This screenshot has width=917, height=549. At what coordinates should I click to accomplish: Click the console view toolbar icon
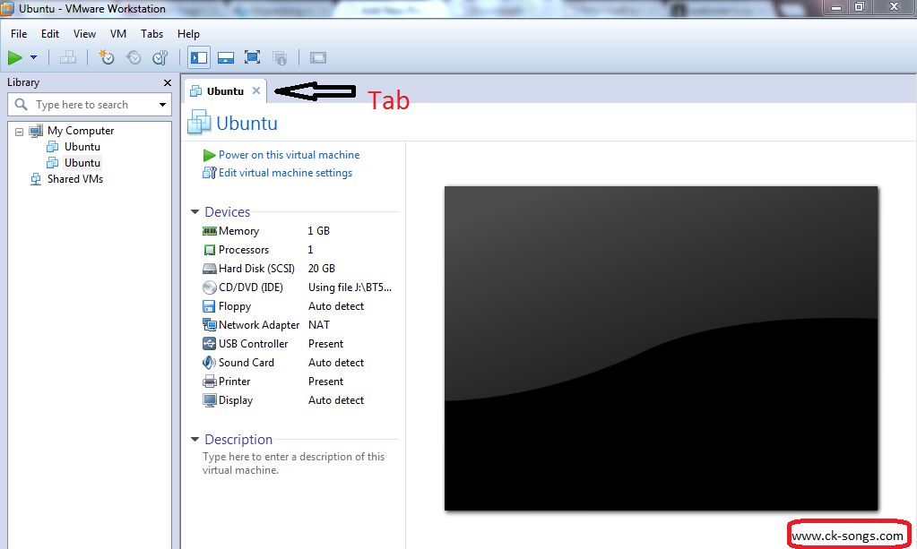pos(317,57)
